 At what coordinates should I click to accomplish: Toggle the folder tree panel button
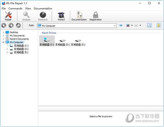[158, 26]
